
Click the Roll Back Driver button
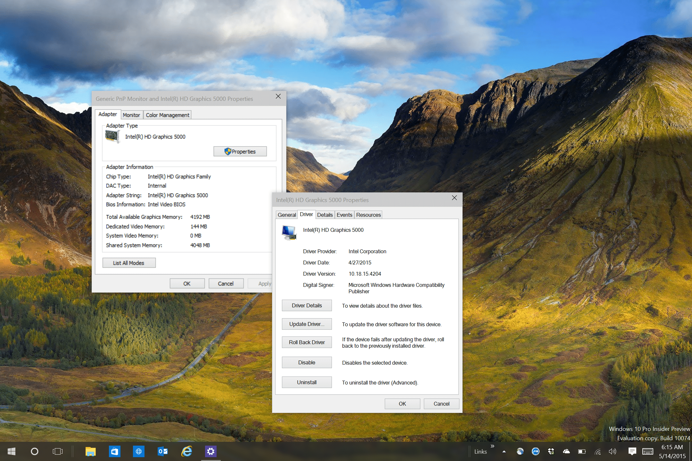(x=307, y=342)
